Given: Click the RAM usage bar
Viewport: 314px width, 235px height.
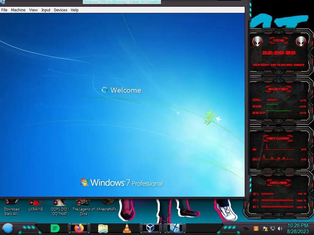Looking at the screenshot, I should pos(272,105).
